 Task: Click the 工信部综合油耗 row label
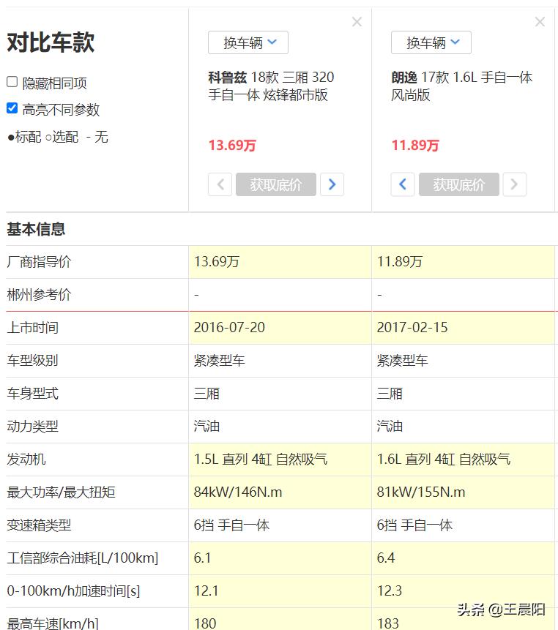(x=83, y=558)
